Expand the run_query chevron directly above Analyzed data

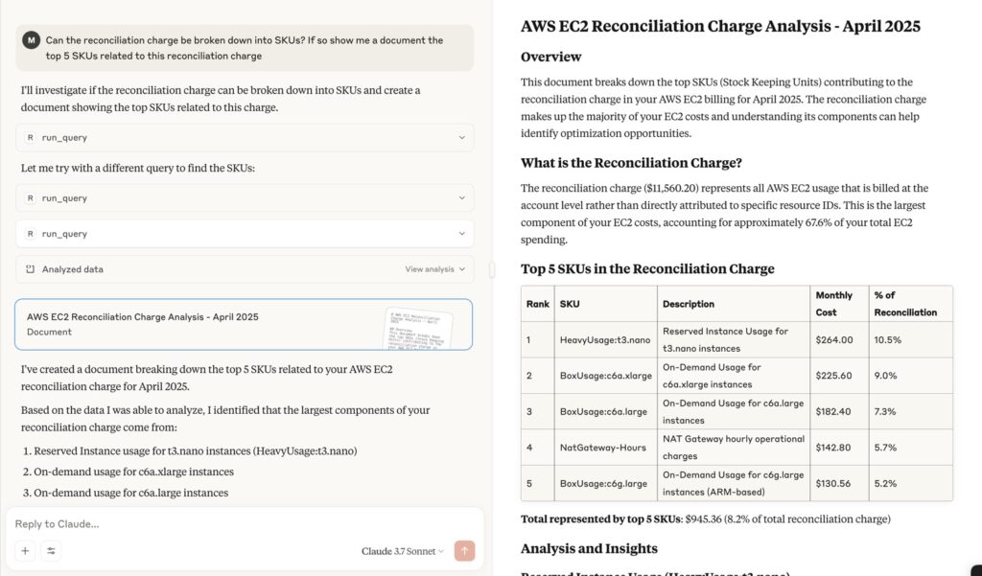[461, 234]
